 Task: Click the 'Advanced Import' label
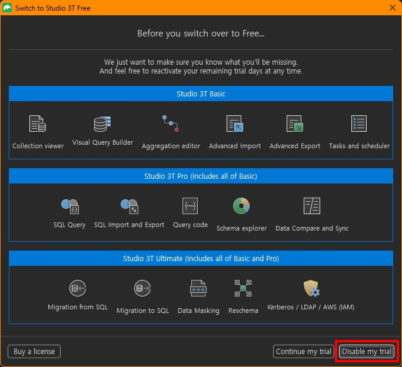235,146
